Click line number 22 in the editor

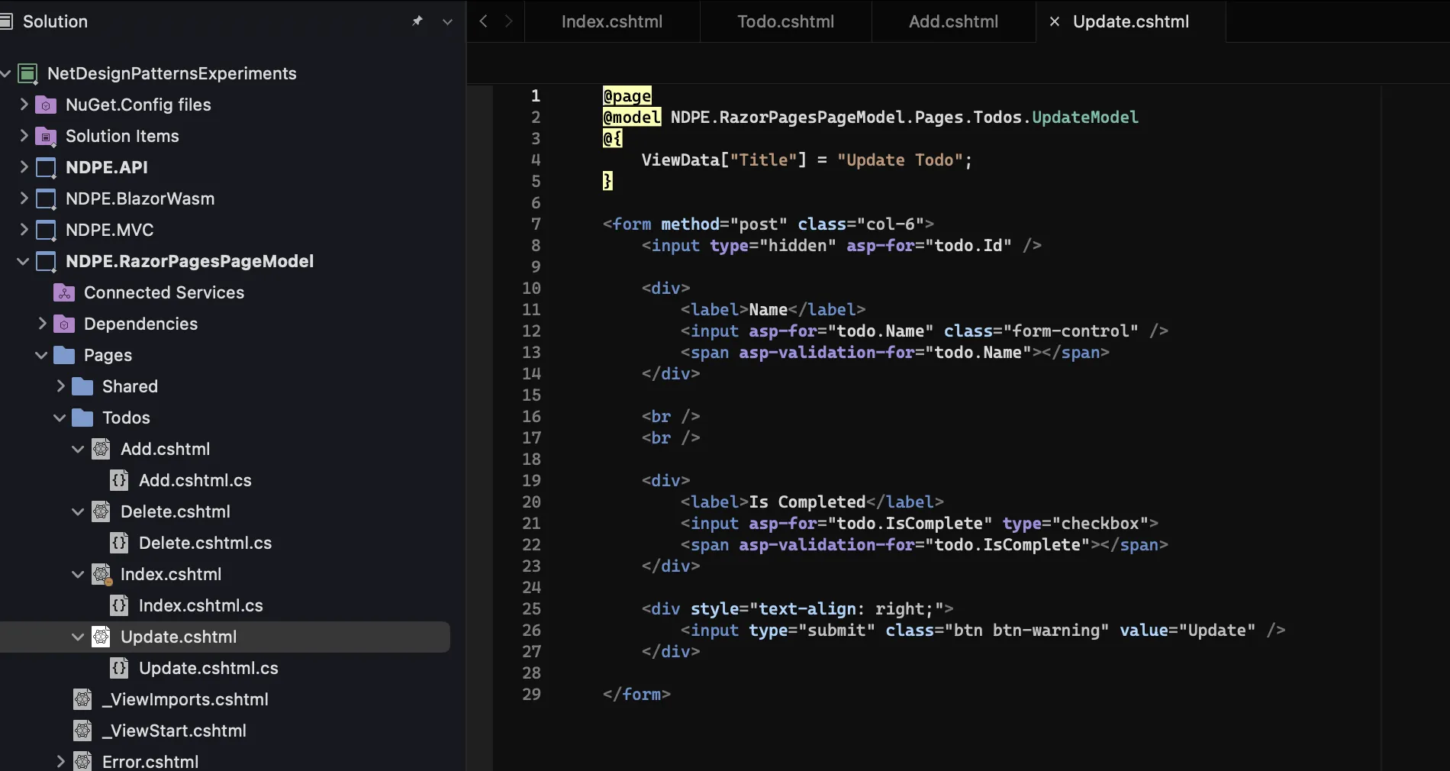(x=532, y=545)
